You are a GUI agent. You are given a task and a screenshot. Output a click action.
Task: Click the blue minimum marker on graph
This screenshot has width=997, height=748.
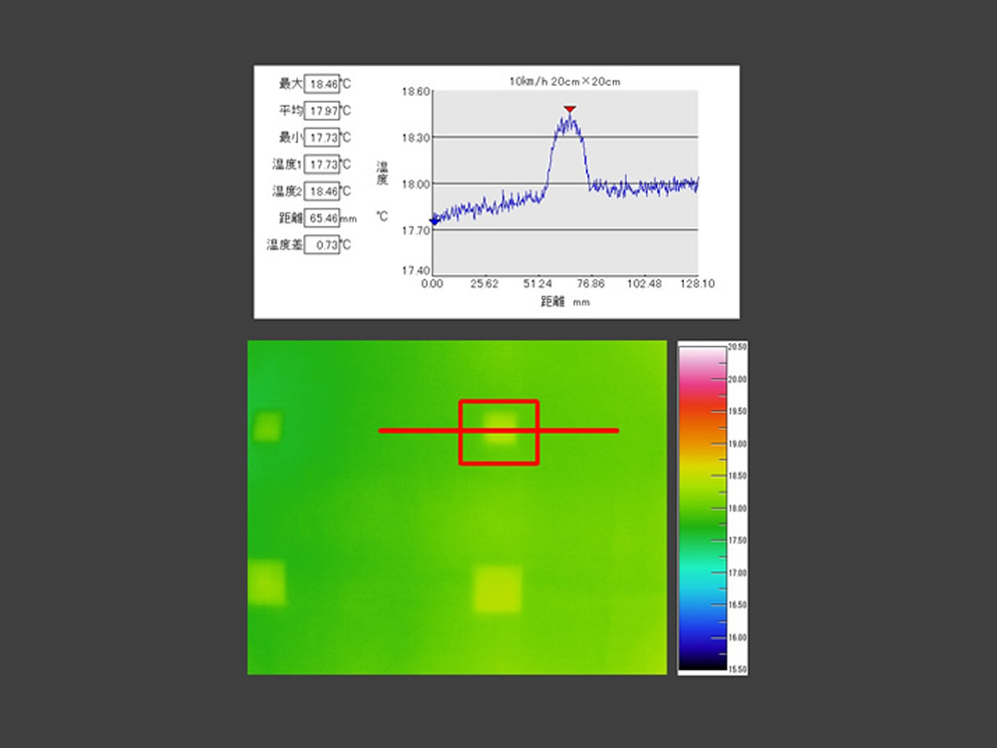point(433,221)
